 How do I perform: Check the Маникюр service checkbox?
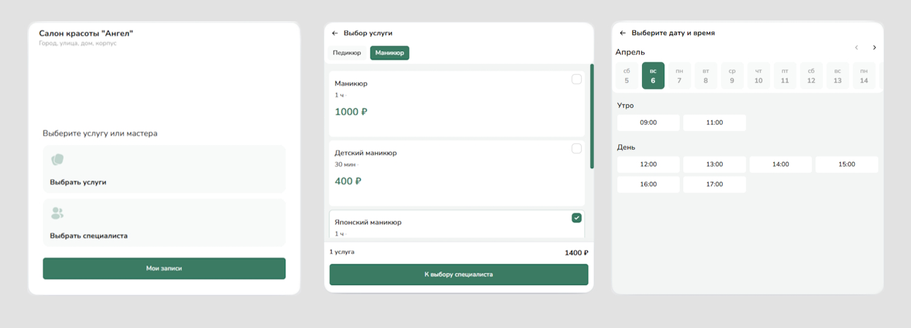click(x=576, y=79)
